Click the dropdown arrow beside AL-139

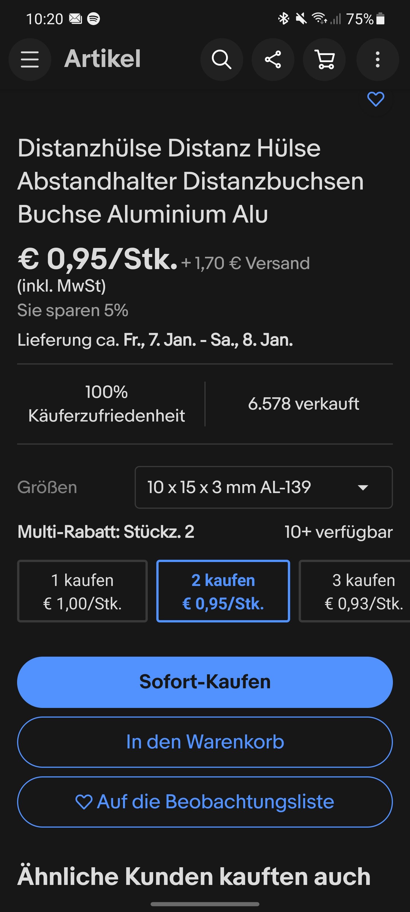pyautogui.click(x=363, y=488)
